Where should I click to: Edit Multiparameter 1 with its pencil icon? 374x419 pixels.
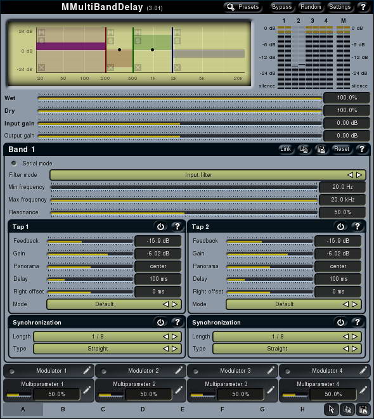(x=87, y=390)
